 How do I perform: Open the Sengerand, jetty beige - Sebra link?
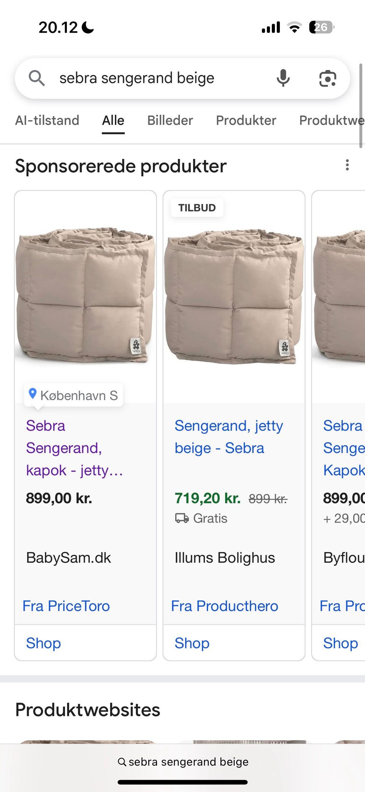coord(229,437)
